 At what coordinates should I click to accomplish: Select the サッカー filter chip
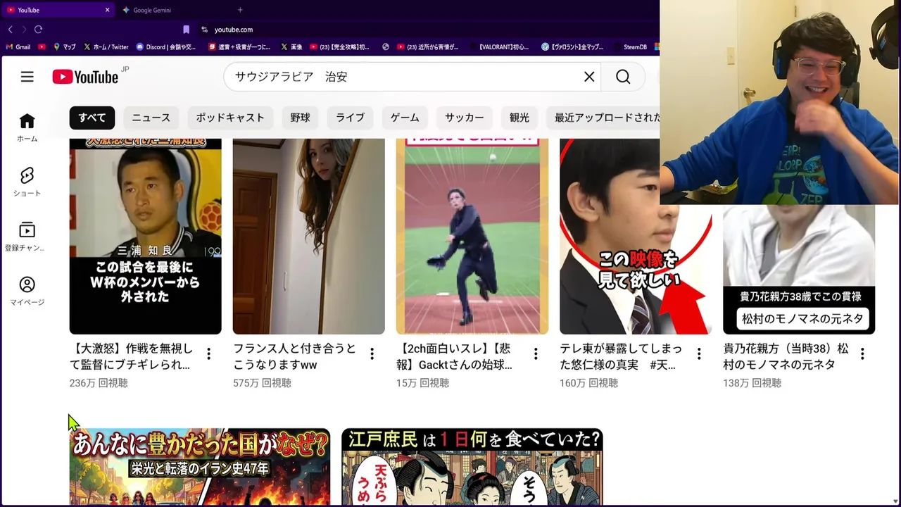coord(465,118)
